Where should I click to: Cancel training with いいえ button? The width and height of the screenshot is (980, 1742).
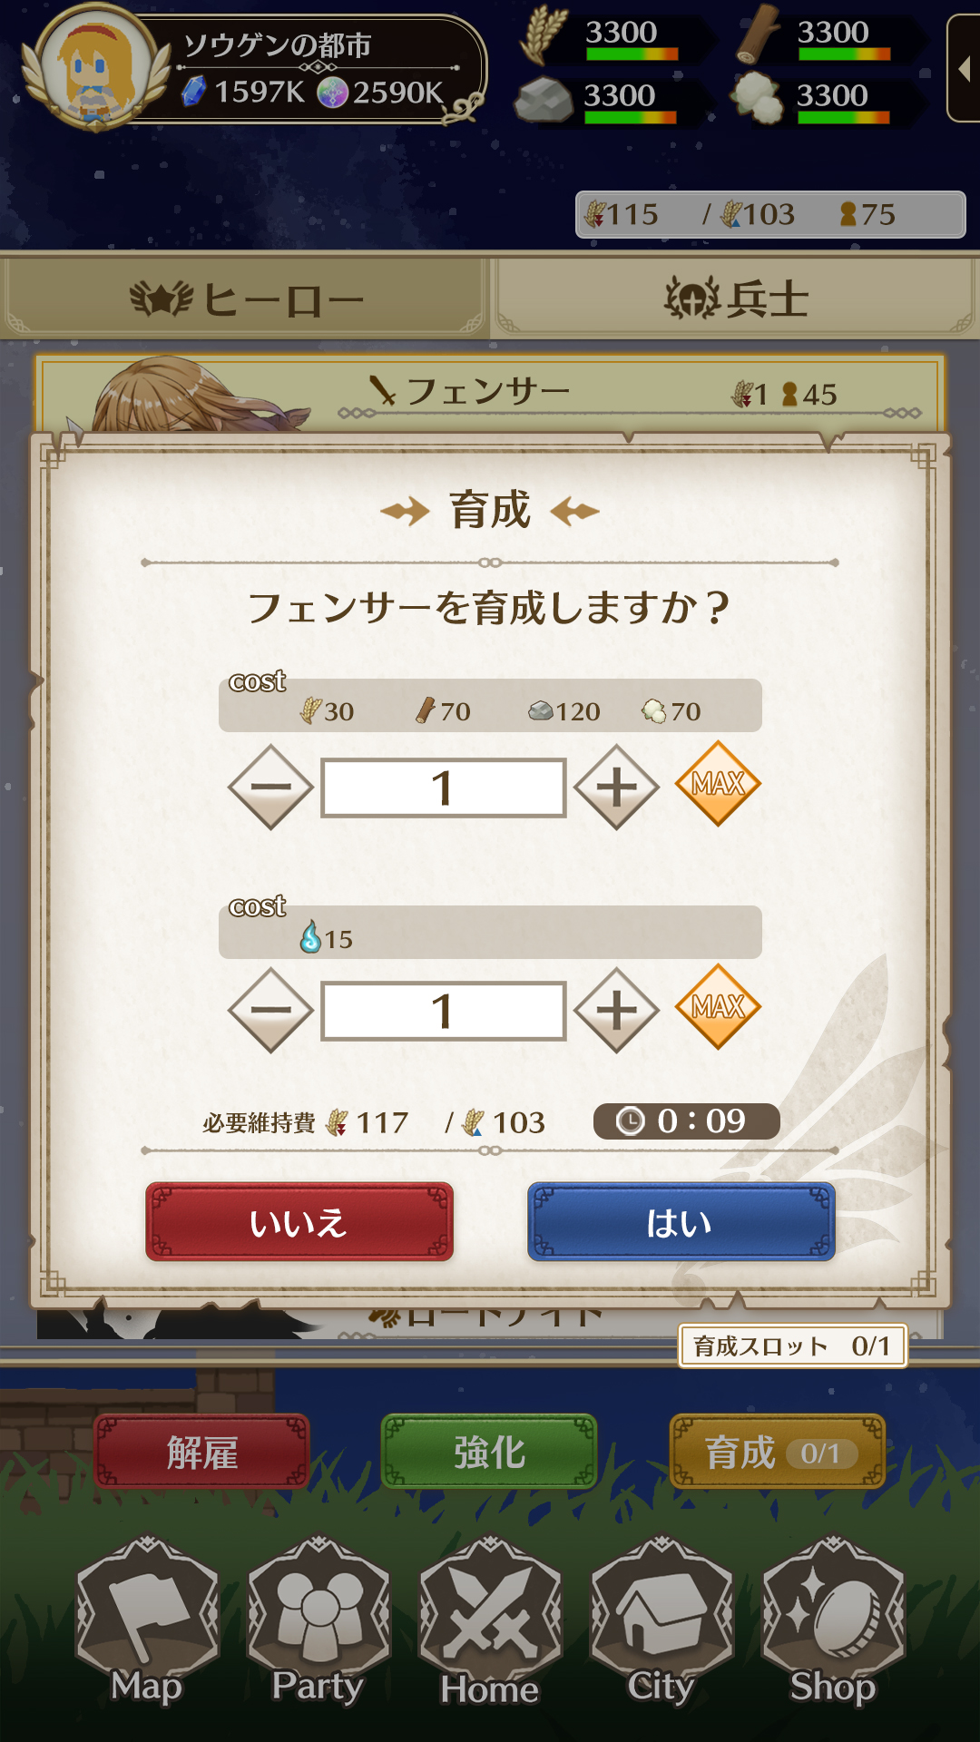tap(299, 1222)
